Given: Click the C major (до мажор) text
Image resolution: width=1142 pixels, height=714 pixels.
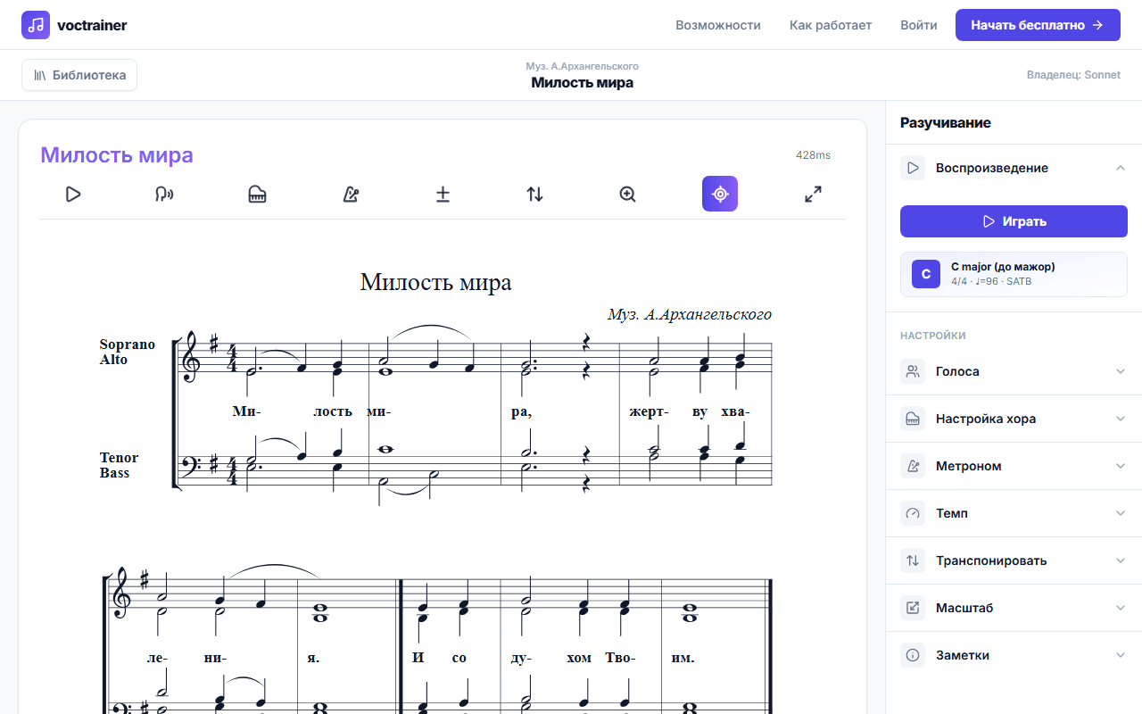Looking at the screenshot, I should click(1003, 267).
